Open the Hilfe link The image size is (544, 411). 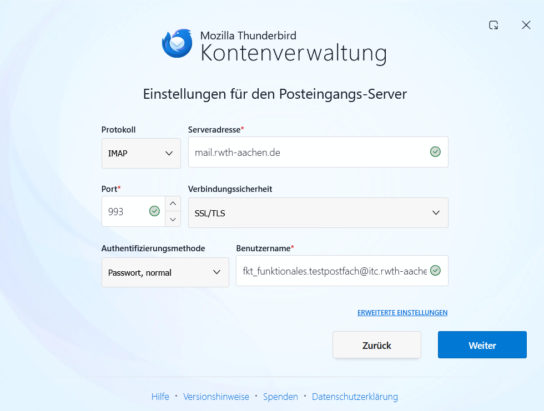(160, 397)
